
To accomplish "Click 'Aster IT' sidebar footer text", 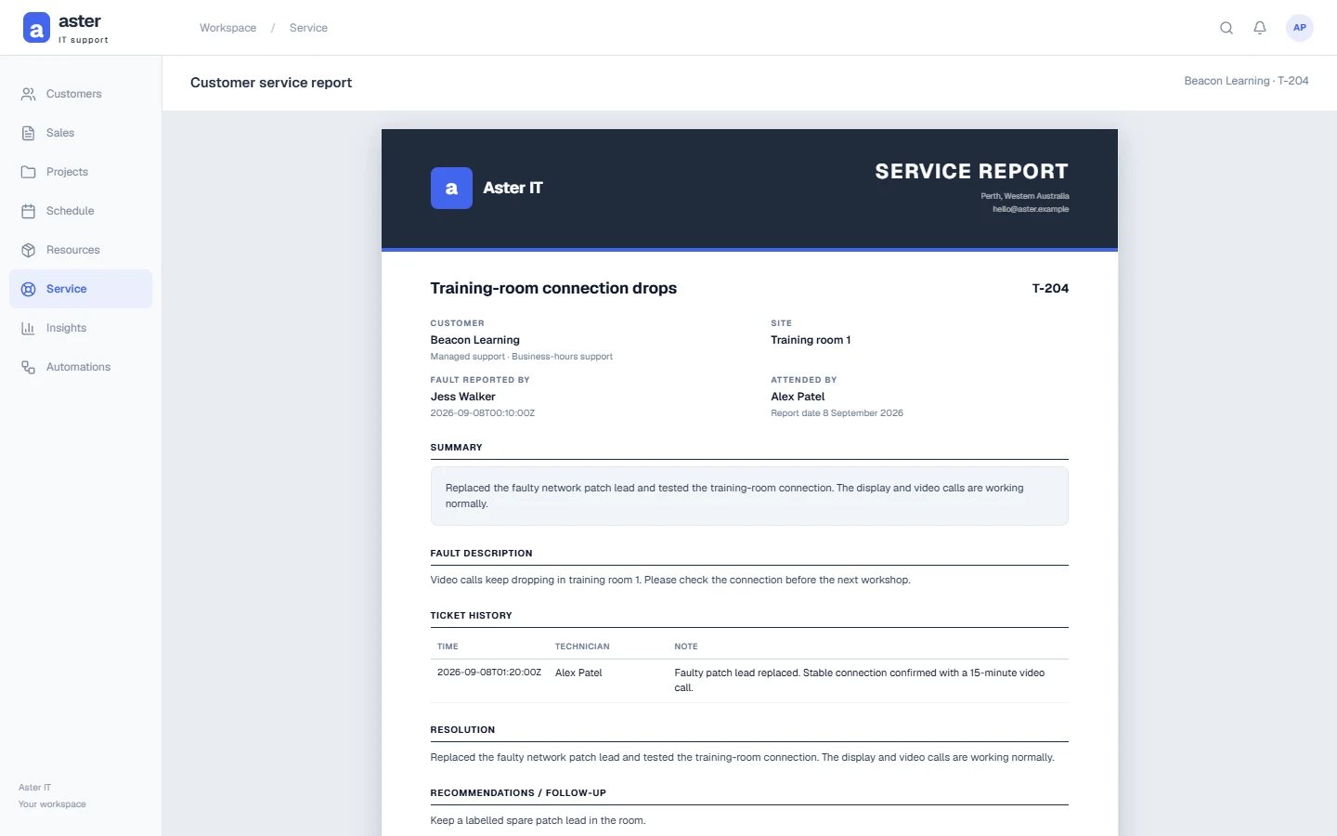I will click(x=34, y=788).
